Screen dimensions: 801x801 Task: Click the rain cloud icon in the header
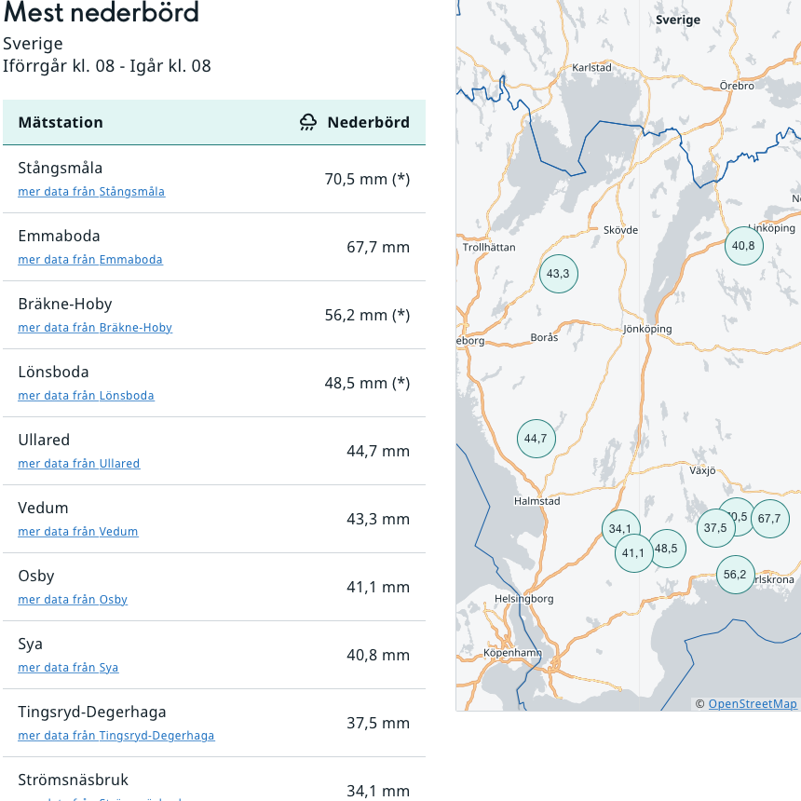pyautogui.click(x=308, y=123)
